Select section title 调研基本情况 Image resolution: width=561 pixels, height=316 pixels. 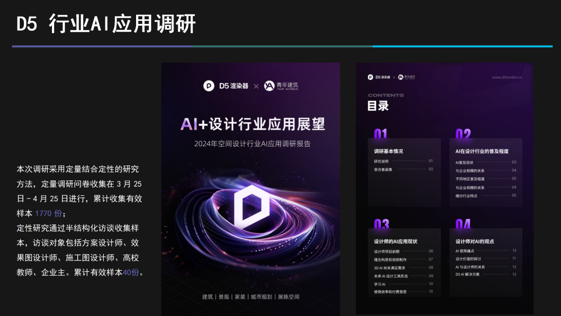[x=388, y=151]
